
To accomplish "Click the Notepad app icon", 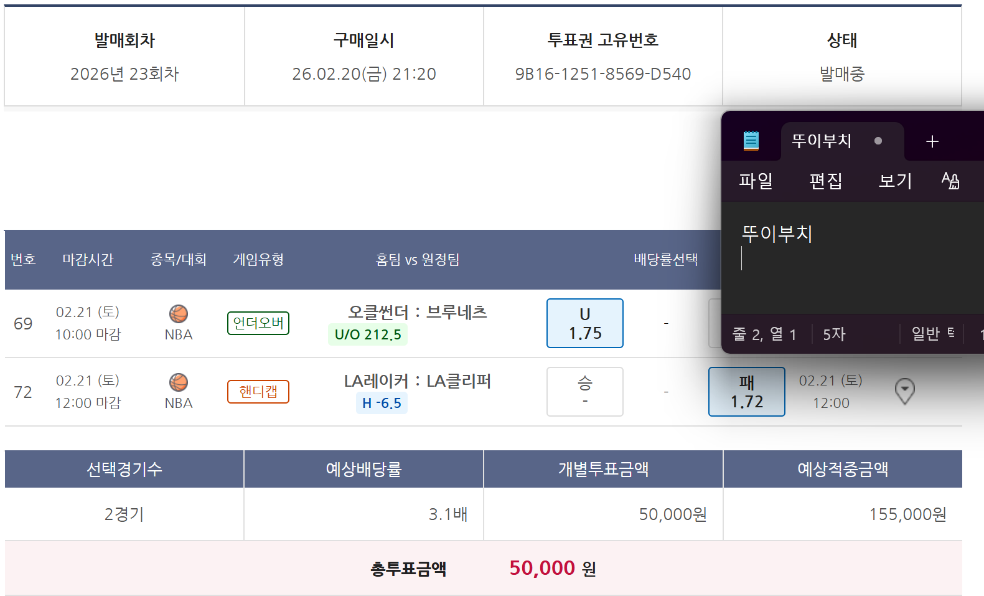I will [x=751, y=141].
